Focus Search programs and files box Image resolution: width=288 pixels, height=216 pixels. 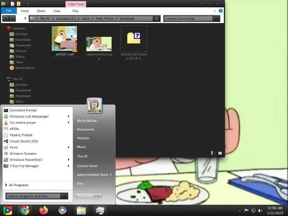33,196
